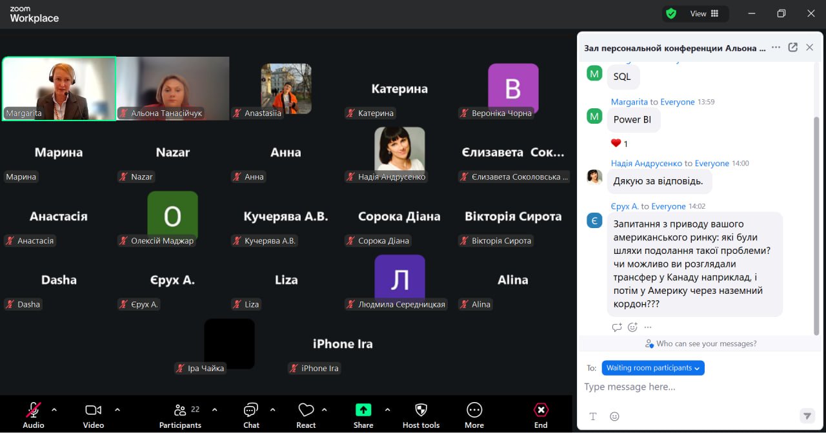
Task: Click the heart reaction on Power BI message
Action: pyautogui.click(x=616, y=143)
